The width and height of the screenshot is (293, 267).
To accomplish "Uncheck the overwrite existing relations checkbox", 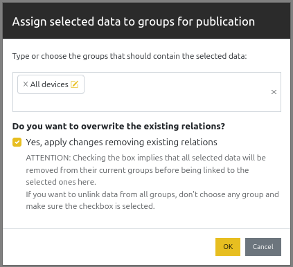I will [17, 142].
